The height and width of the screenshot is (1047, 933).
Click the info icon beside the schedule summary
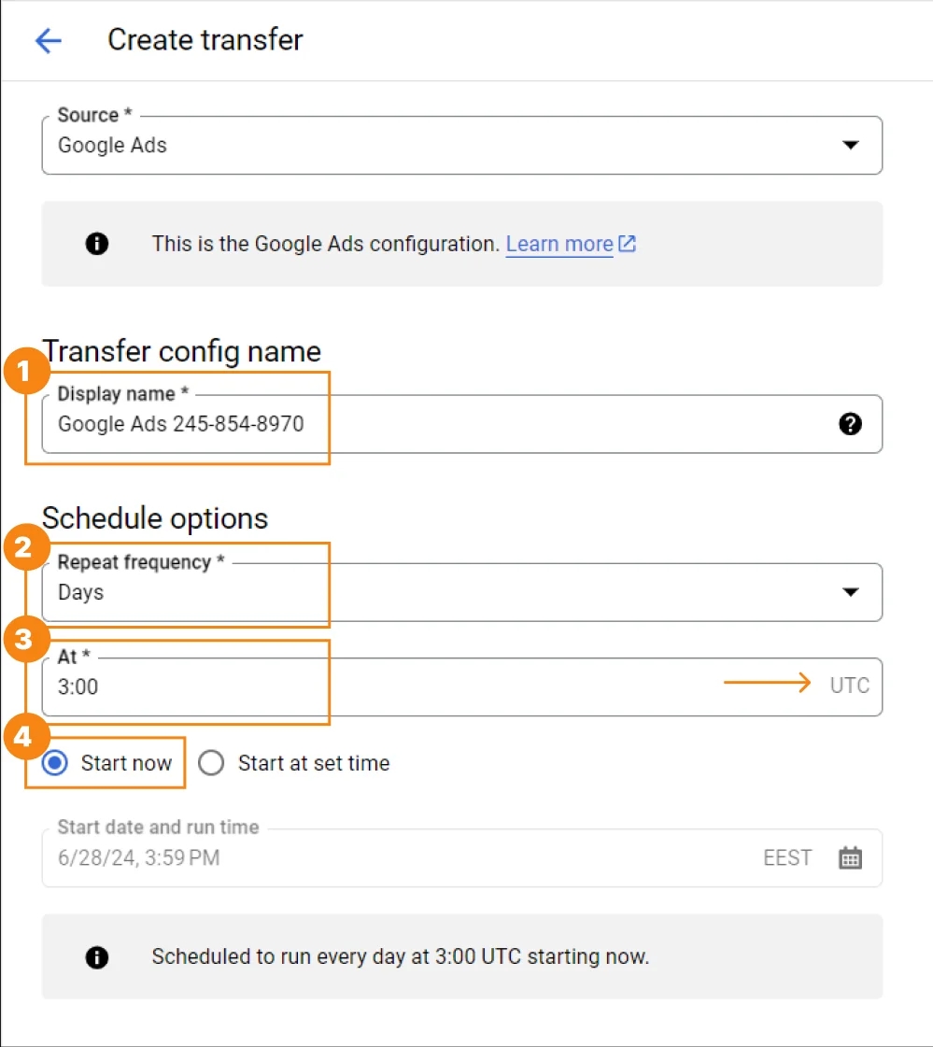97,956
